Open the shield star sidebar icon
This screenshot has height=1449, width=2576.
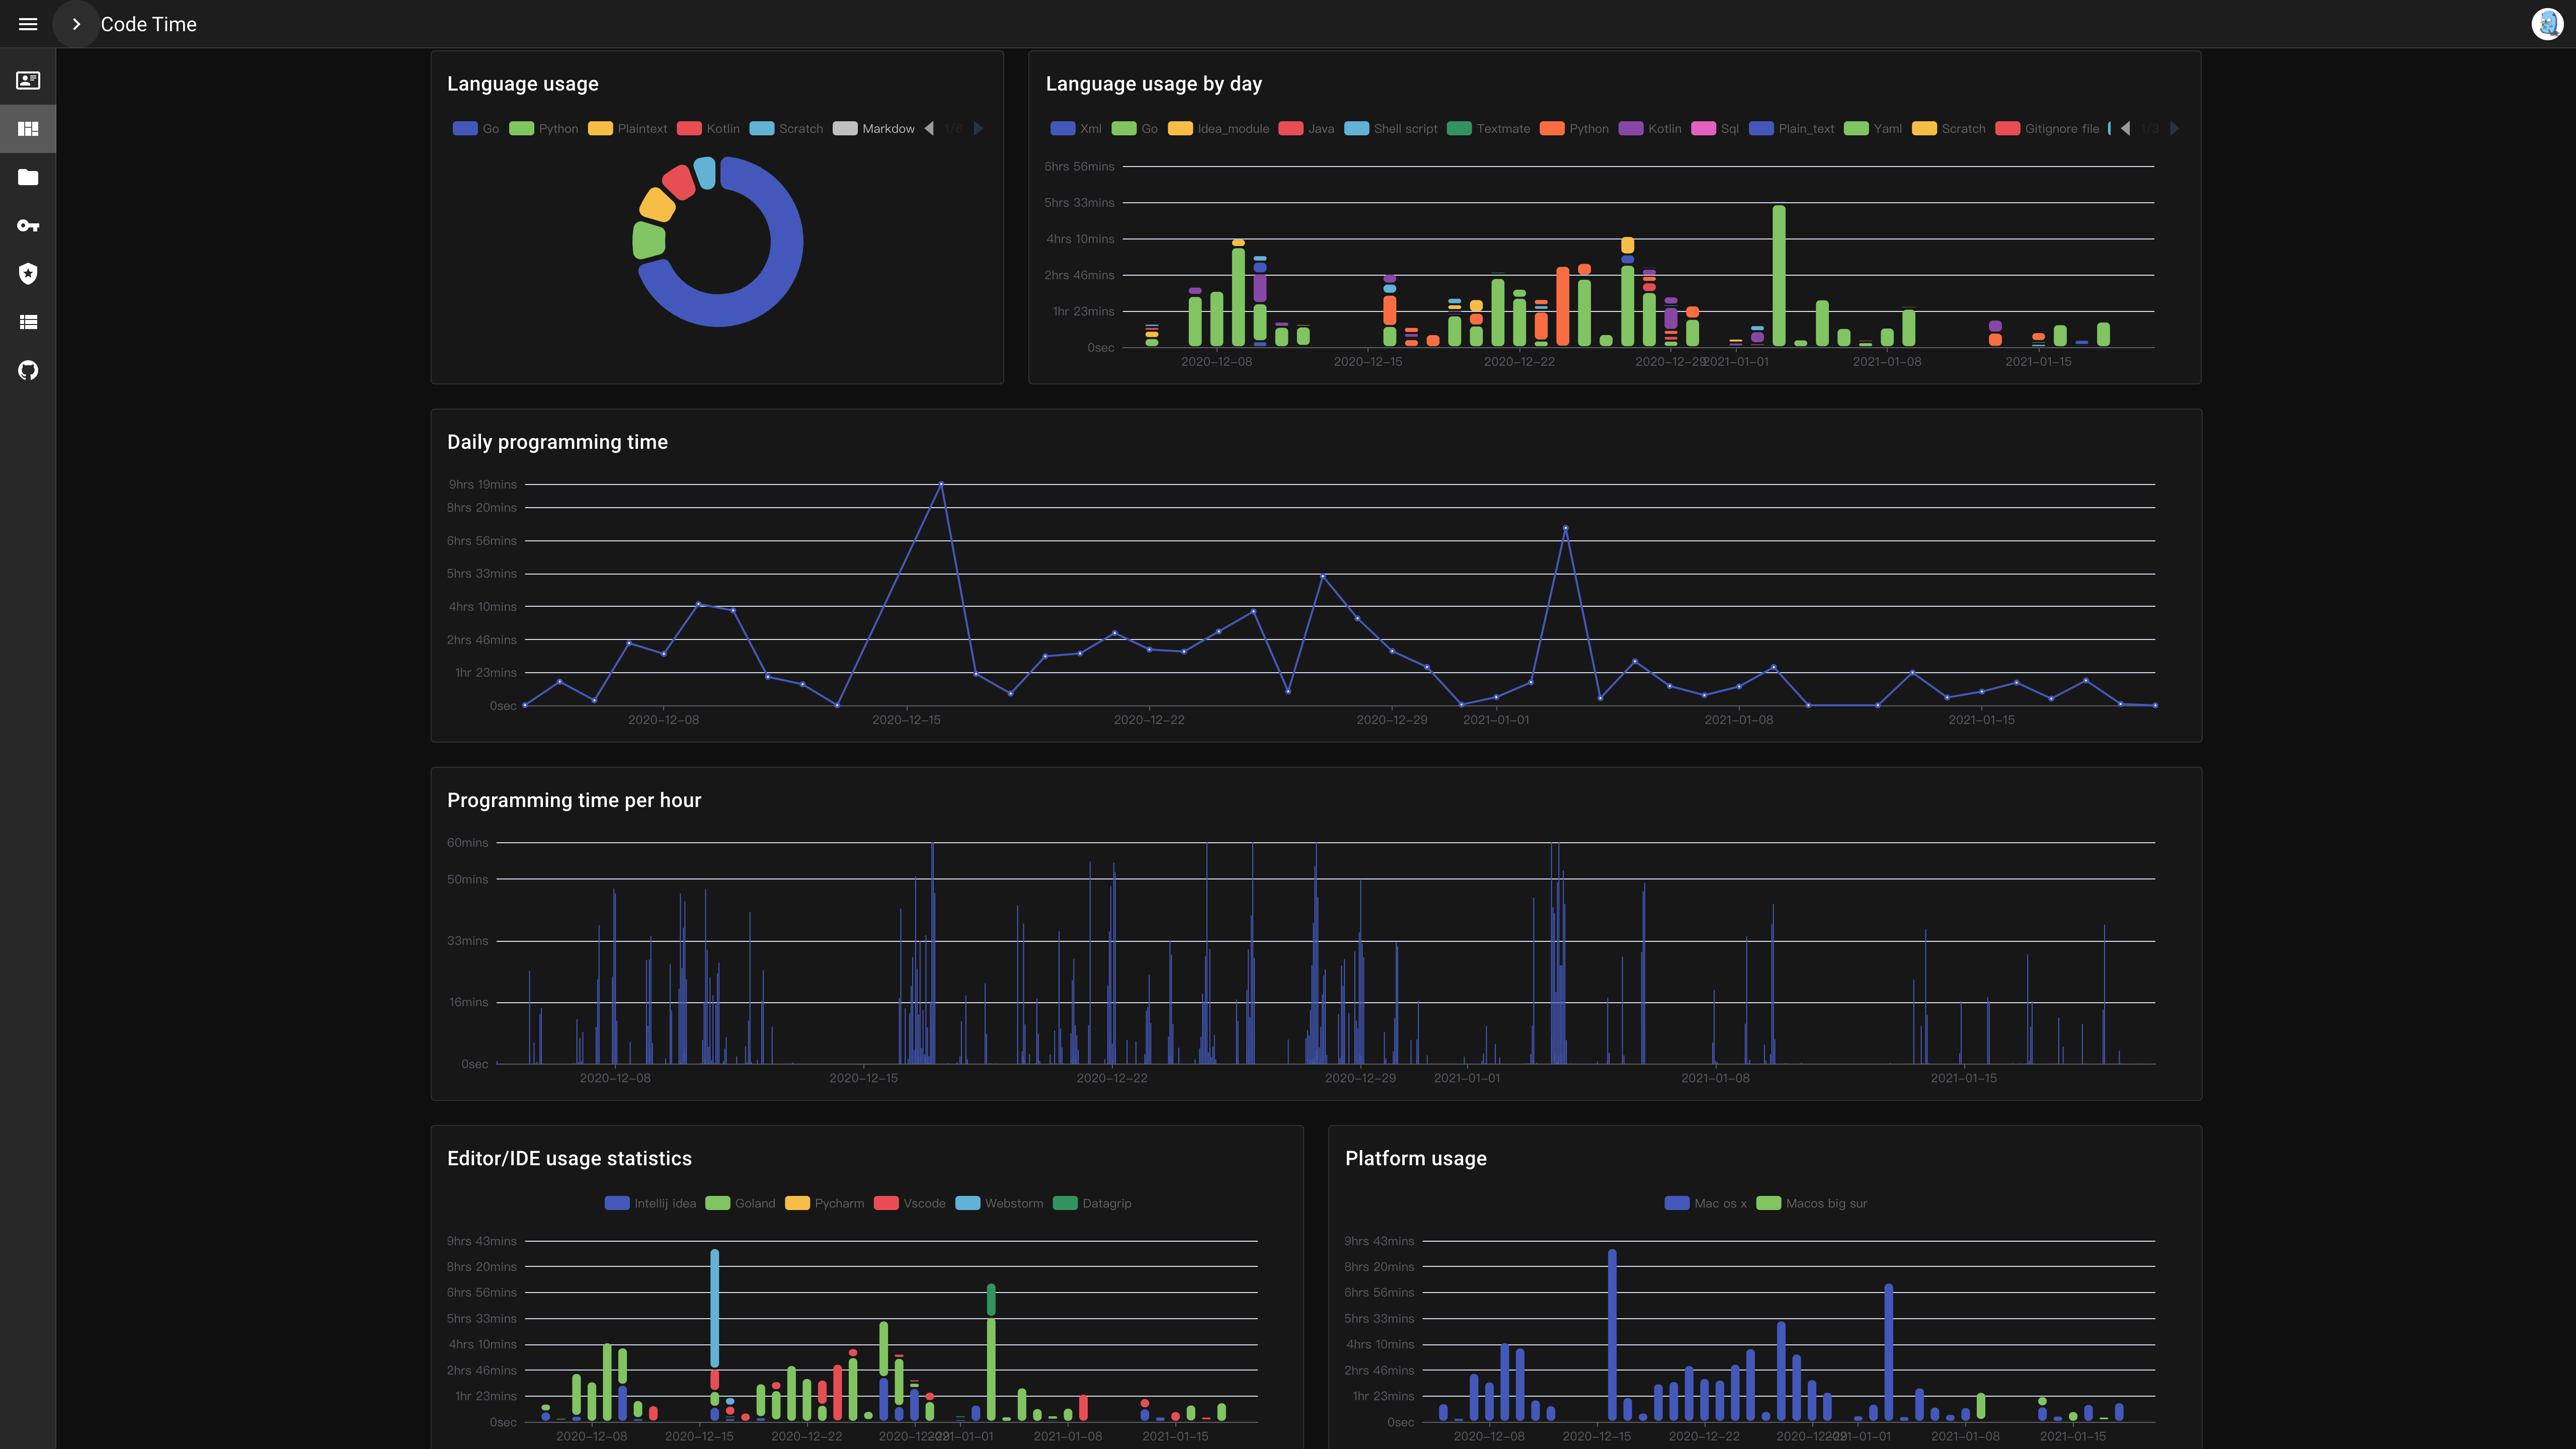[28, 274]
